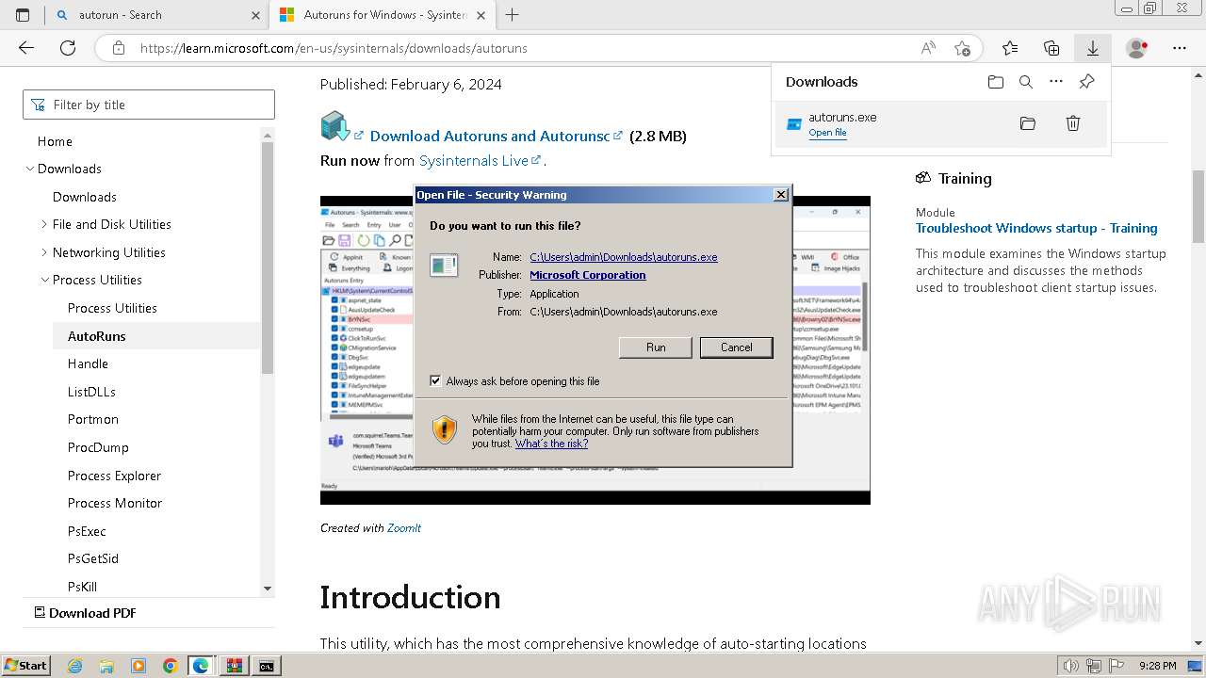Show autoruns.exe in folder
This screenshot has width=1206, height=678.
pyautogui.click(x=1028, y=123)
